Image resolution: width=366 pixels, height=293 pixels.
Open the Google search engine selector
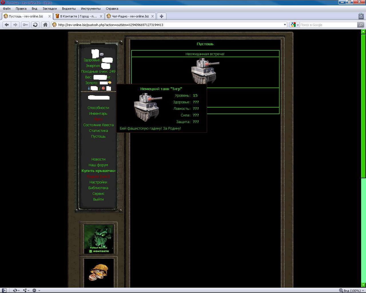[295, 25]
